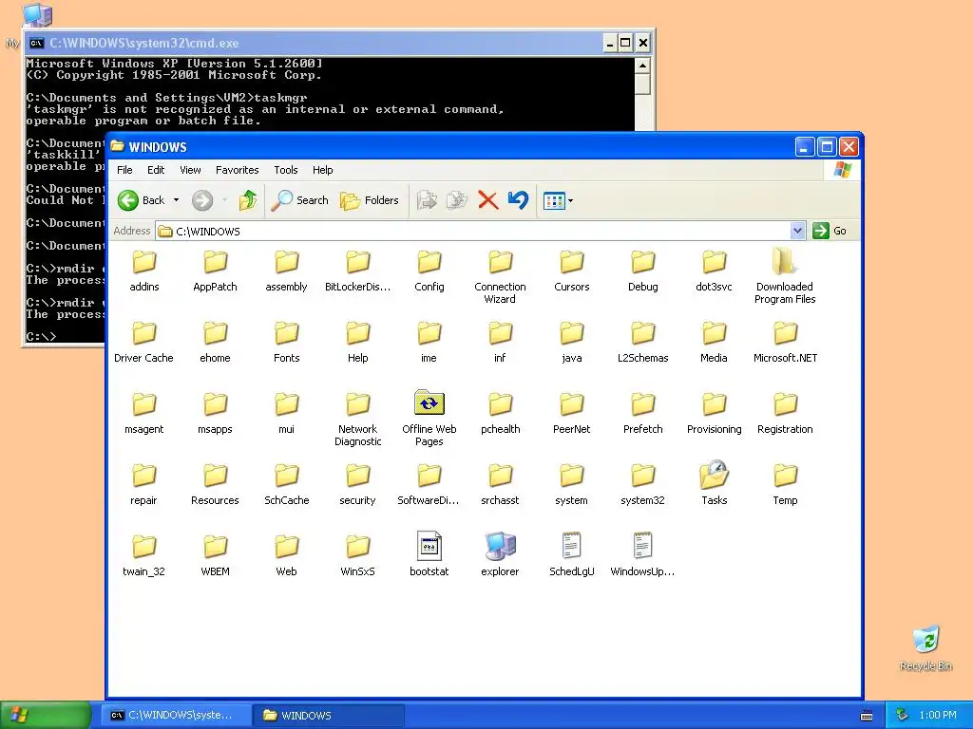Viewport: 973px width, 729px height.
Task: Click the WINDOWS window title bar
Action: tap(453, 147)
